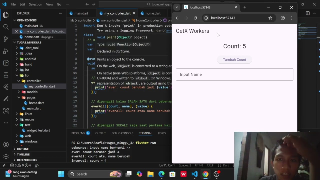Click VS Code go forward arrow

pos(93,4)
